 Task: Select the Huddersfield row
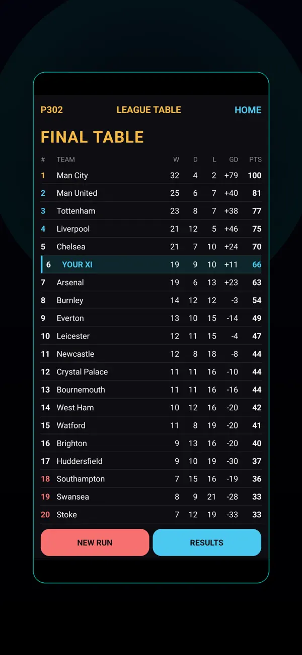(x=151, y=461)
